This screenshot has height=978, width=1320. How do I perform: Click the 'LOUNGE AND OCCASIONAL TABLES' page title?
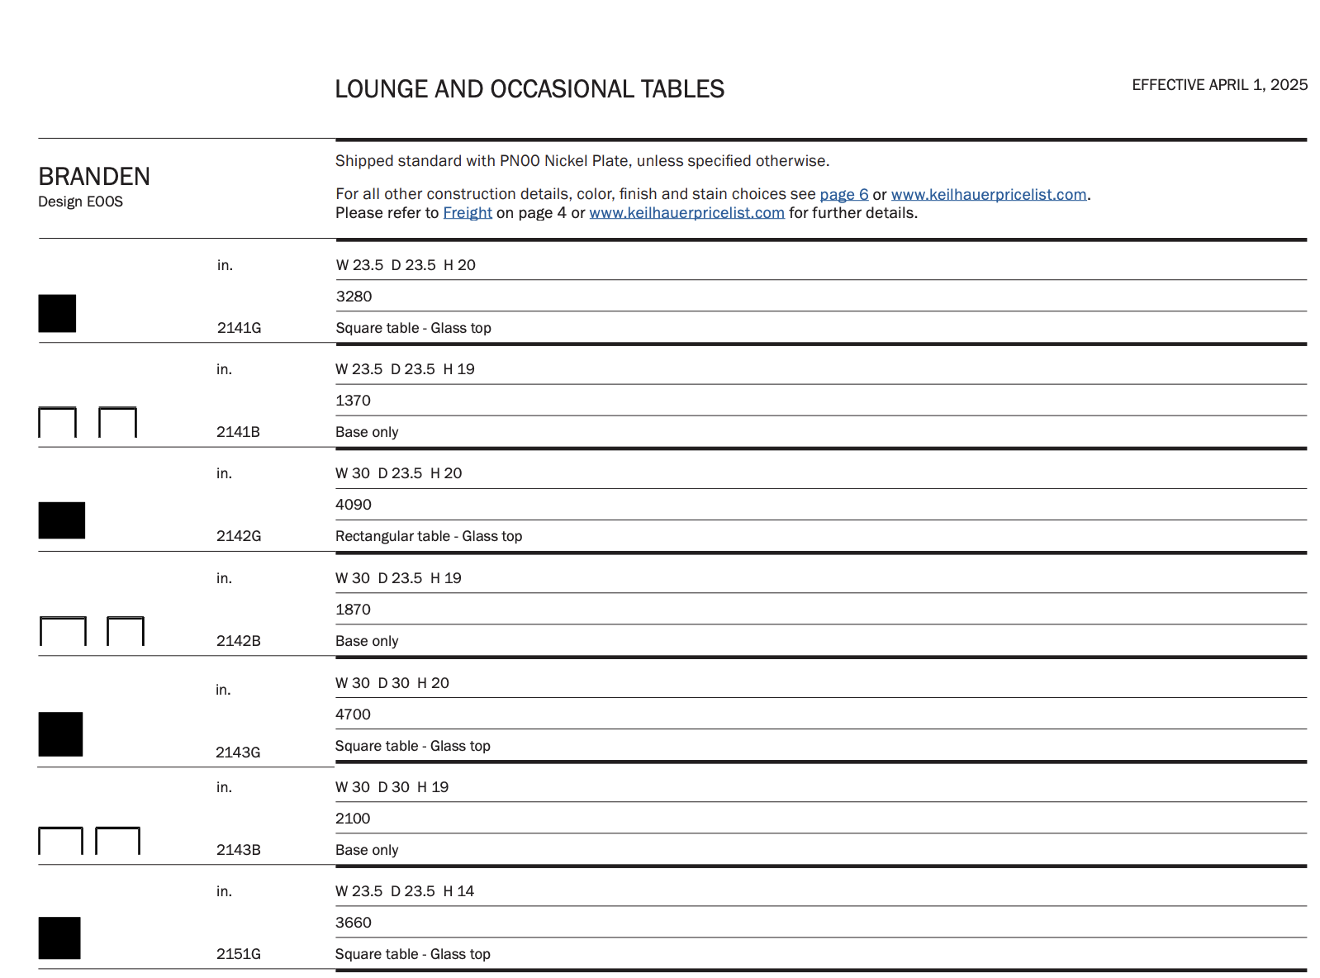(x=529, y=89)
